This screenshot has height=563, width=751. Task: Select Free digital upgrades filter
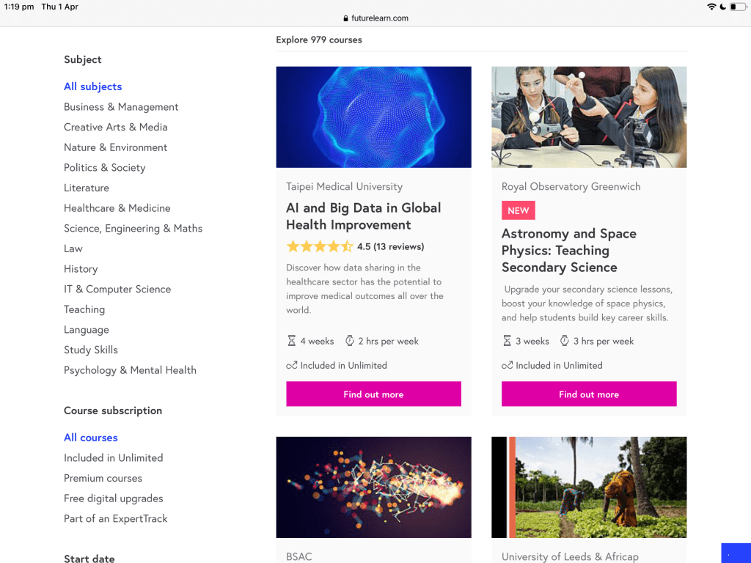[x=113, y=498]
